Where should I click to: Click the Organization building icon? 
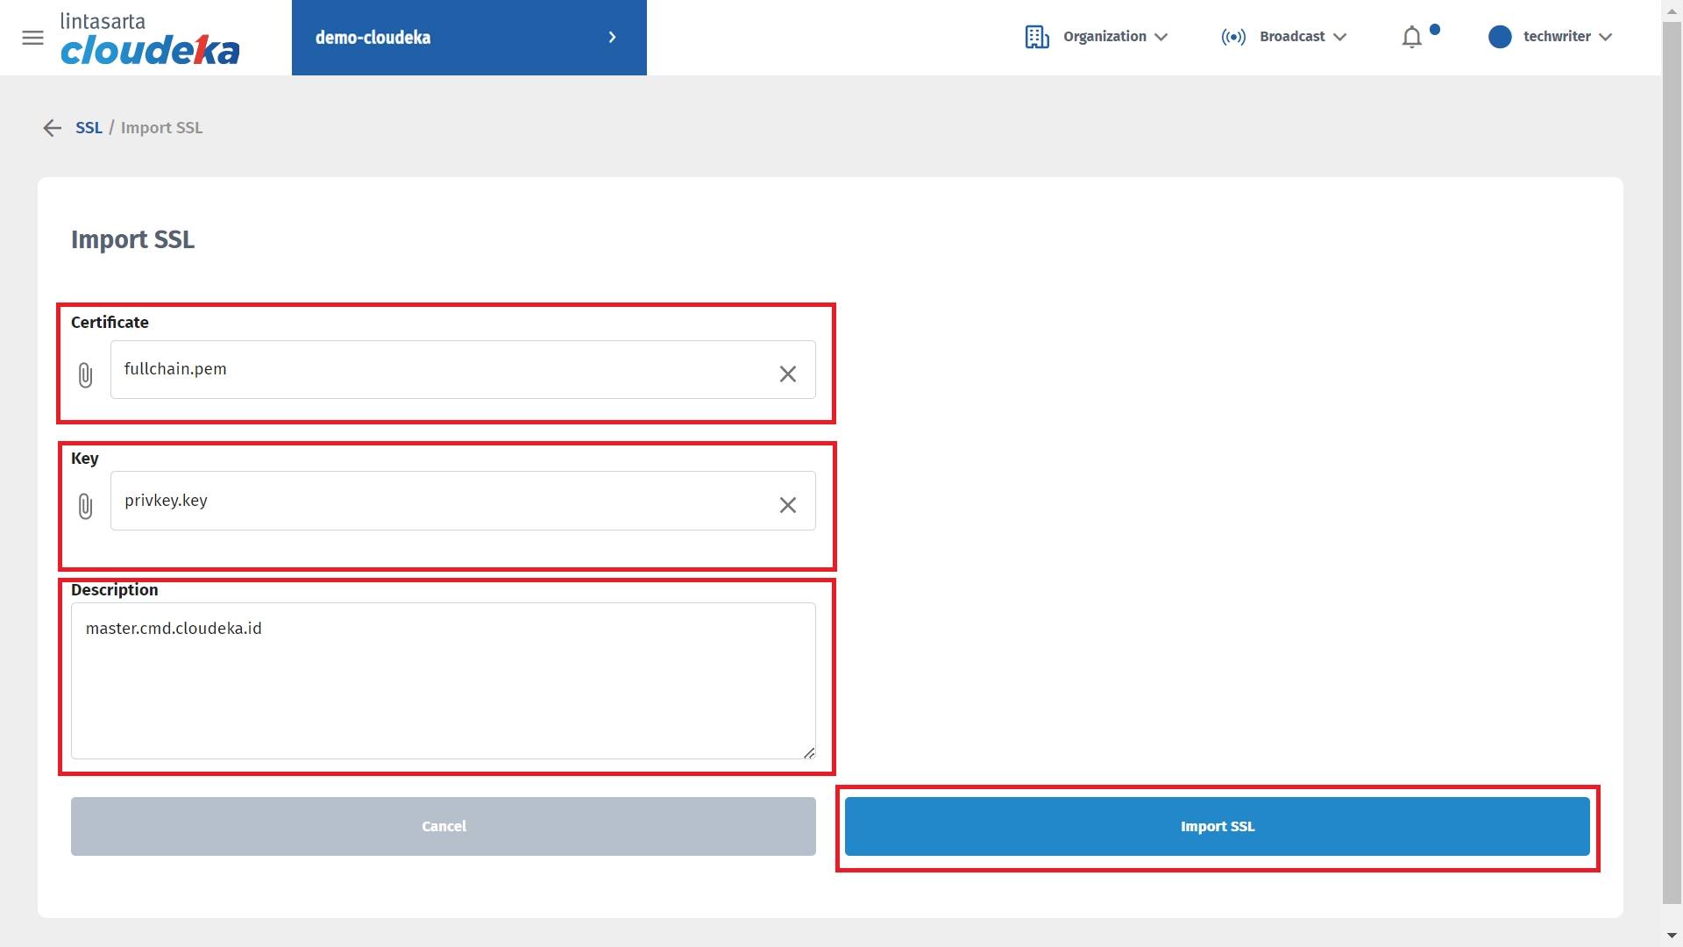point(1037,37)
